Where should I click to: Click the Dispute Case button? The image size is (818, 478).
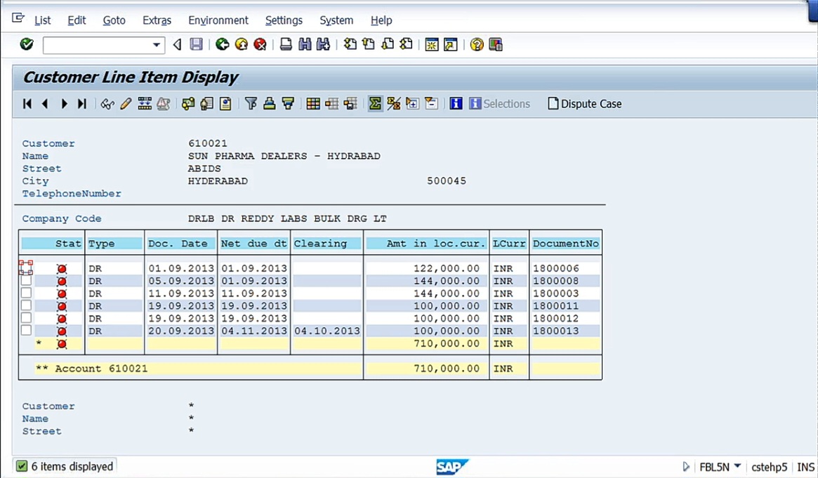pos(585,104)
